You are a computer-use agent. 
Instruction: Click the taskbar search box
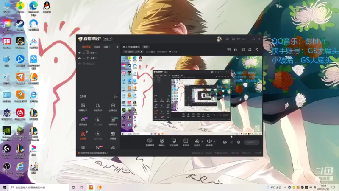click(39, 187)
